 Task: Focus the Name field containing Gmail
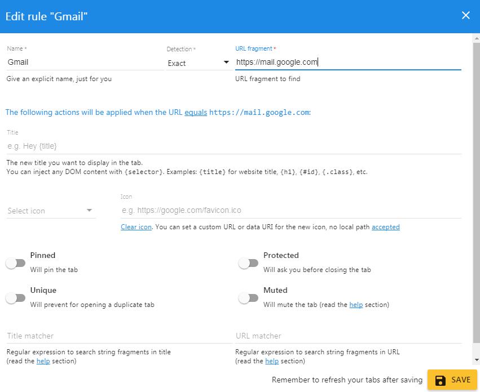tap(85, 62)
